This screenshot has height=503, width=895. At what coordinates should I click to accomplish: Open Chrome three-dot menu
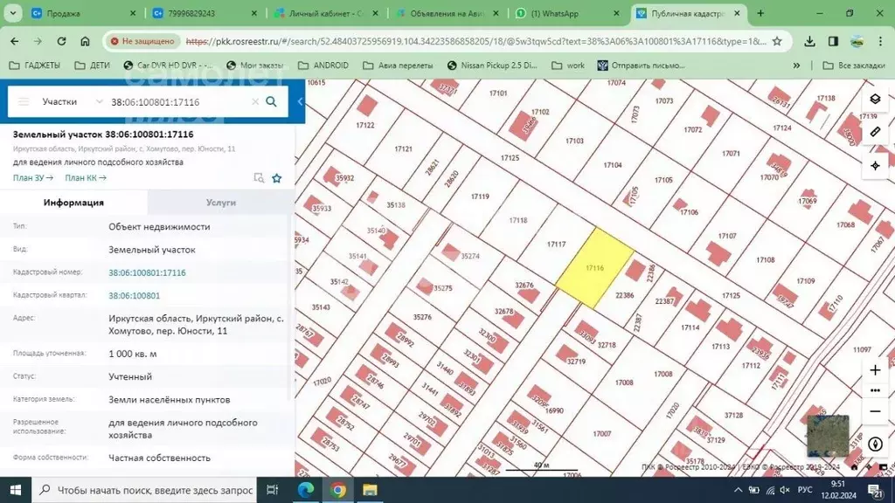[x=880, y=41]
